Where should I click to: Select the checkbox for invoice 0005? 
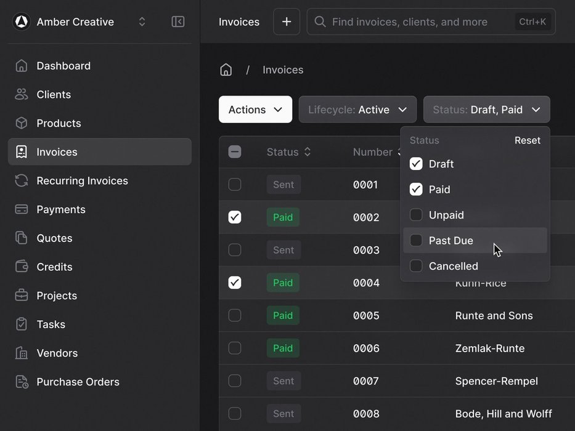click(235, 315)
